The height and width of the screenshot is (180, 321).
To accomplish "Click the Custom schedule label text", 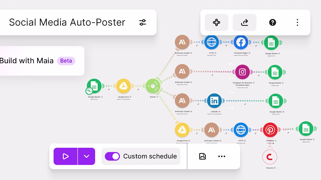I will click(x=150, y=156).
